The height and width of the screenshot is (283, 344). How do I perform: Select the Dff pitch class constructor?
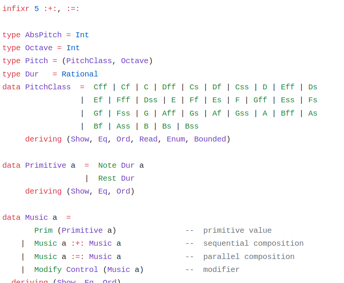coord(169,87)
